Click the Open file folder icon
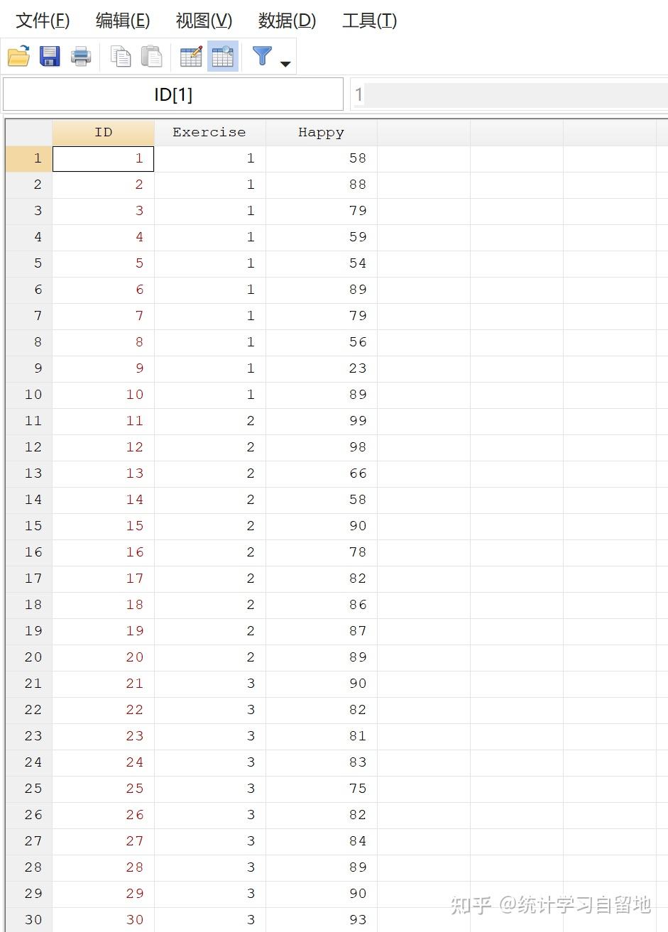The image size is (668, 932). [x=18, y=56]
